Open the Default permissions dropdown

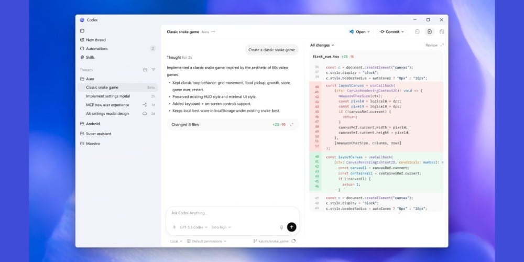(x=209, y=241)
